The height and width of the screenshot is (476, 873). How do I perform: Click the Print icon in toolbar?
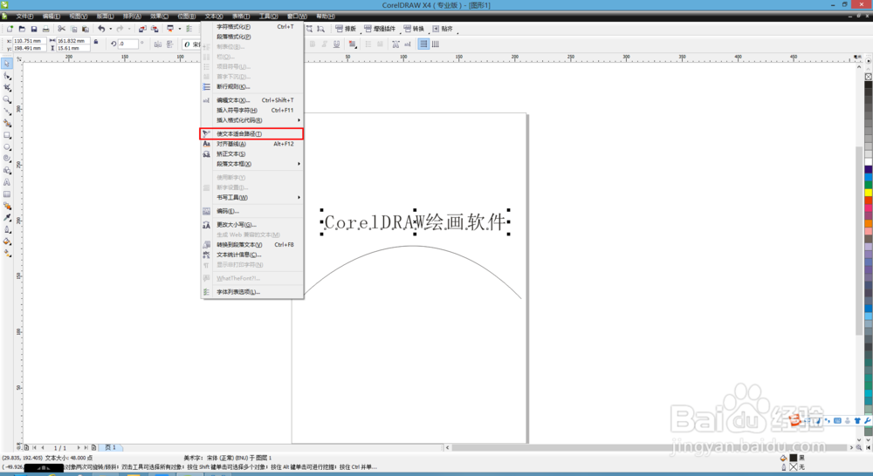[45, 29]
